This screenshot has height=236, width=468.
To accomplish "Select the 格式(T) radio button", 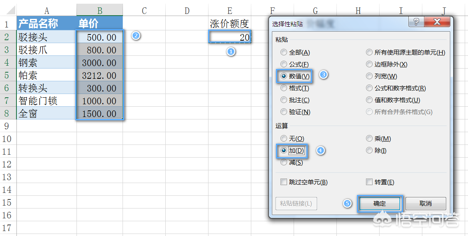I will 284,88.
